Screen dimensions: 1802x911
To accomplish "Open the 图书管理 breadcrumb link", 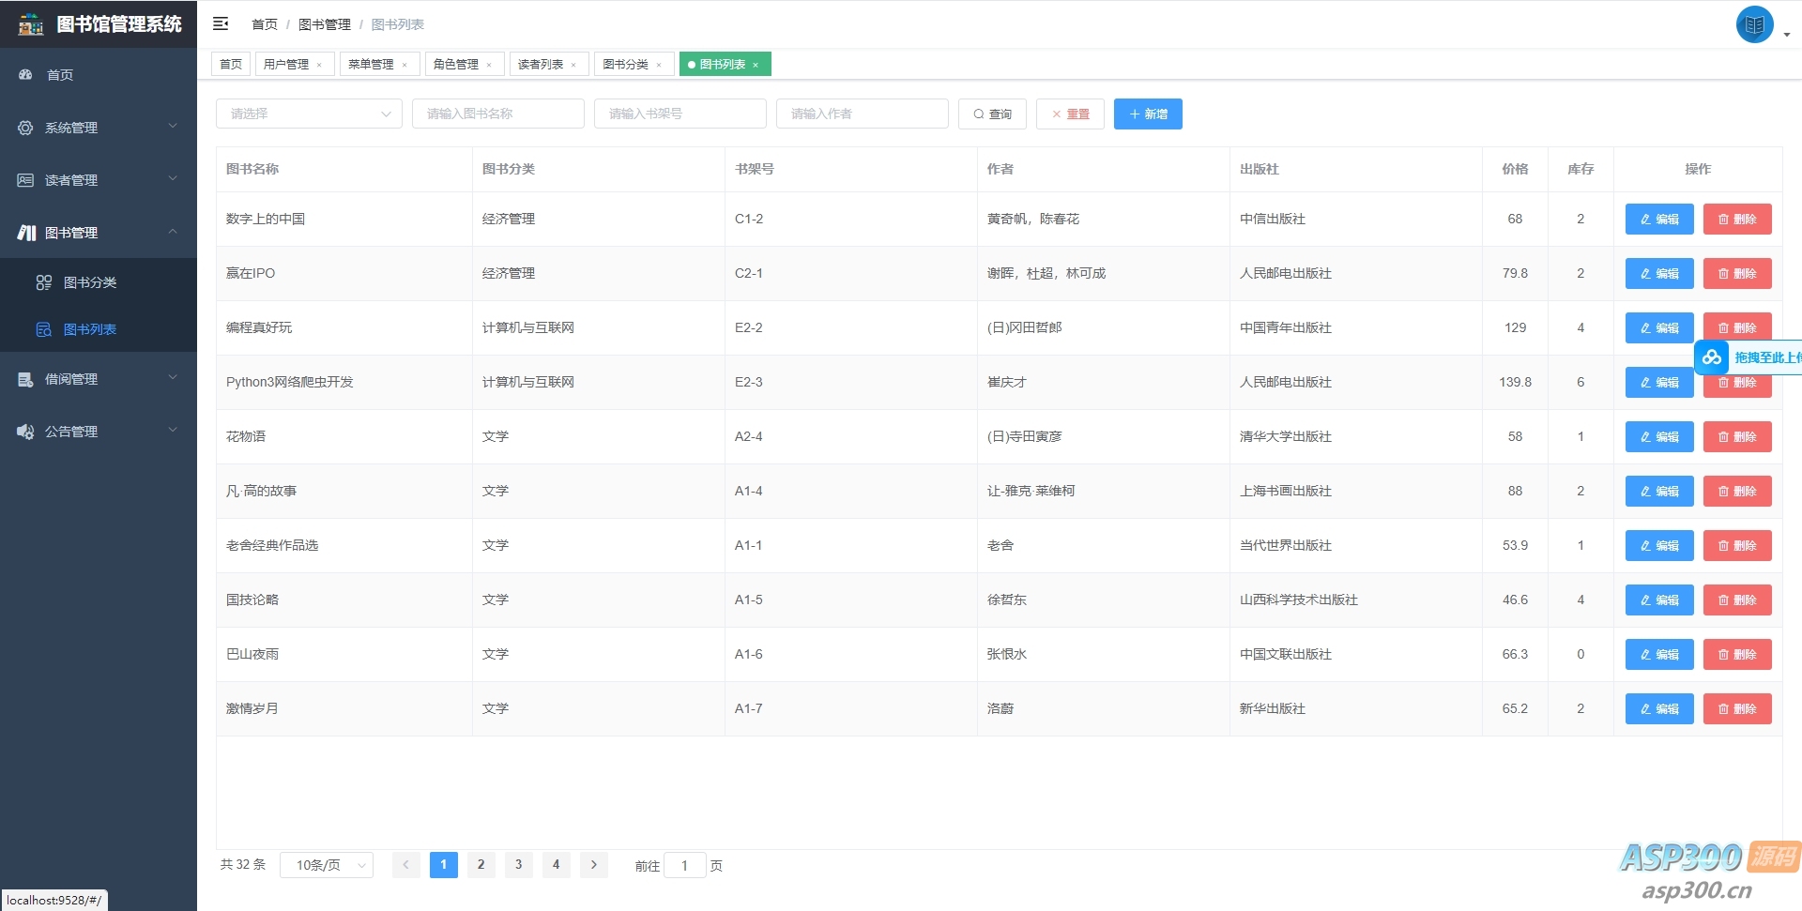I will pyautogui.click(x=324, y=23).
